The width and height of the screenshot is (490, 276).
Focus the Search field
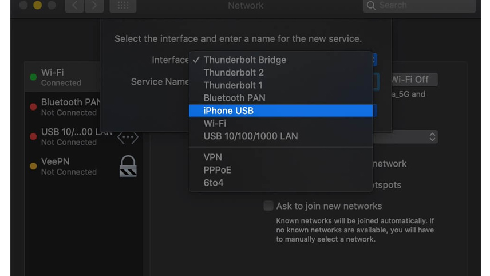point(420,6)
